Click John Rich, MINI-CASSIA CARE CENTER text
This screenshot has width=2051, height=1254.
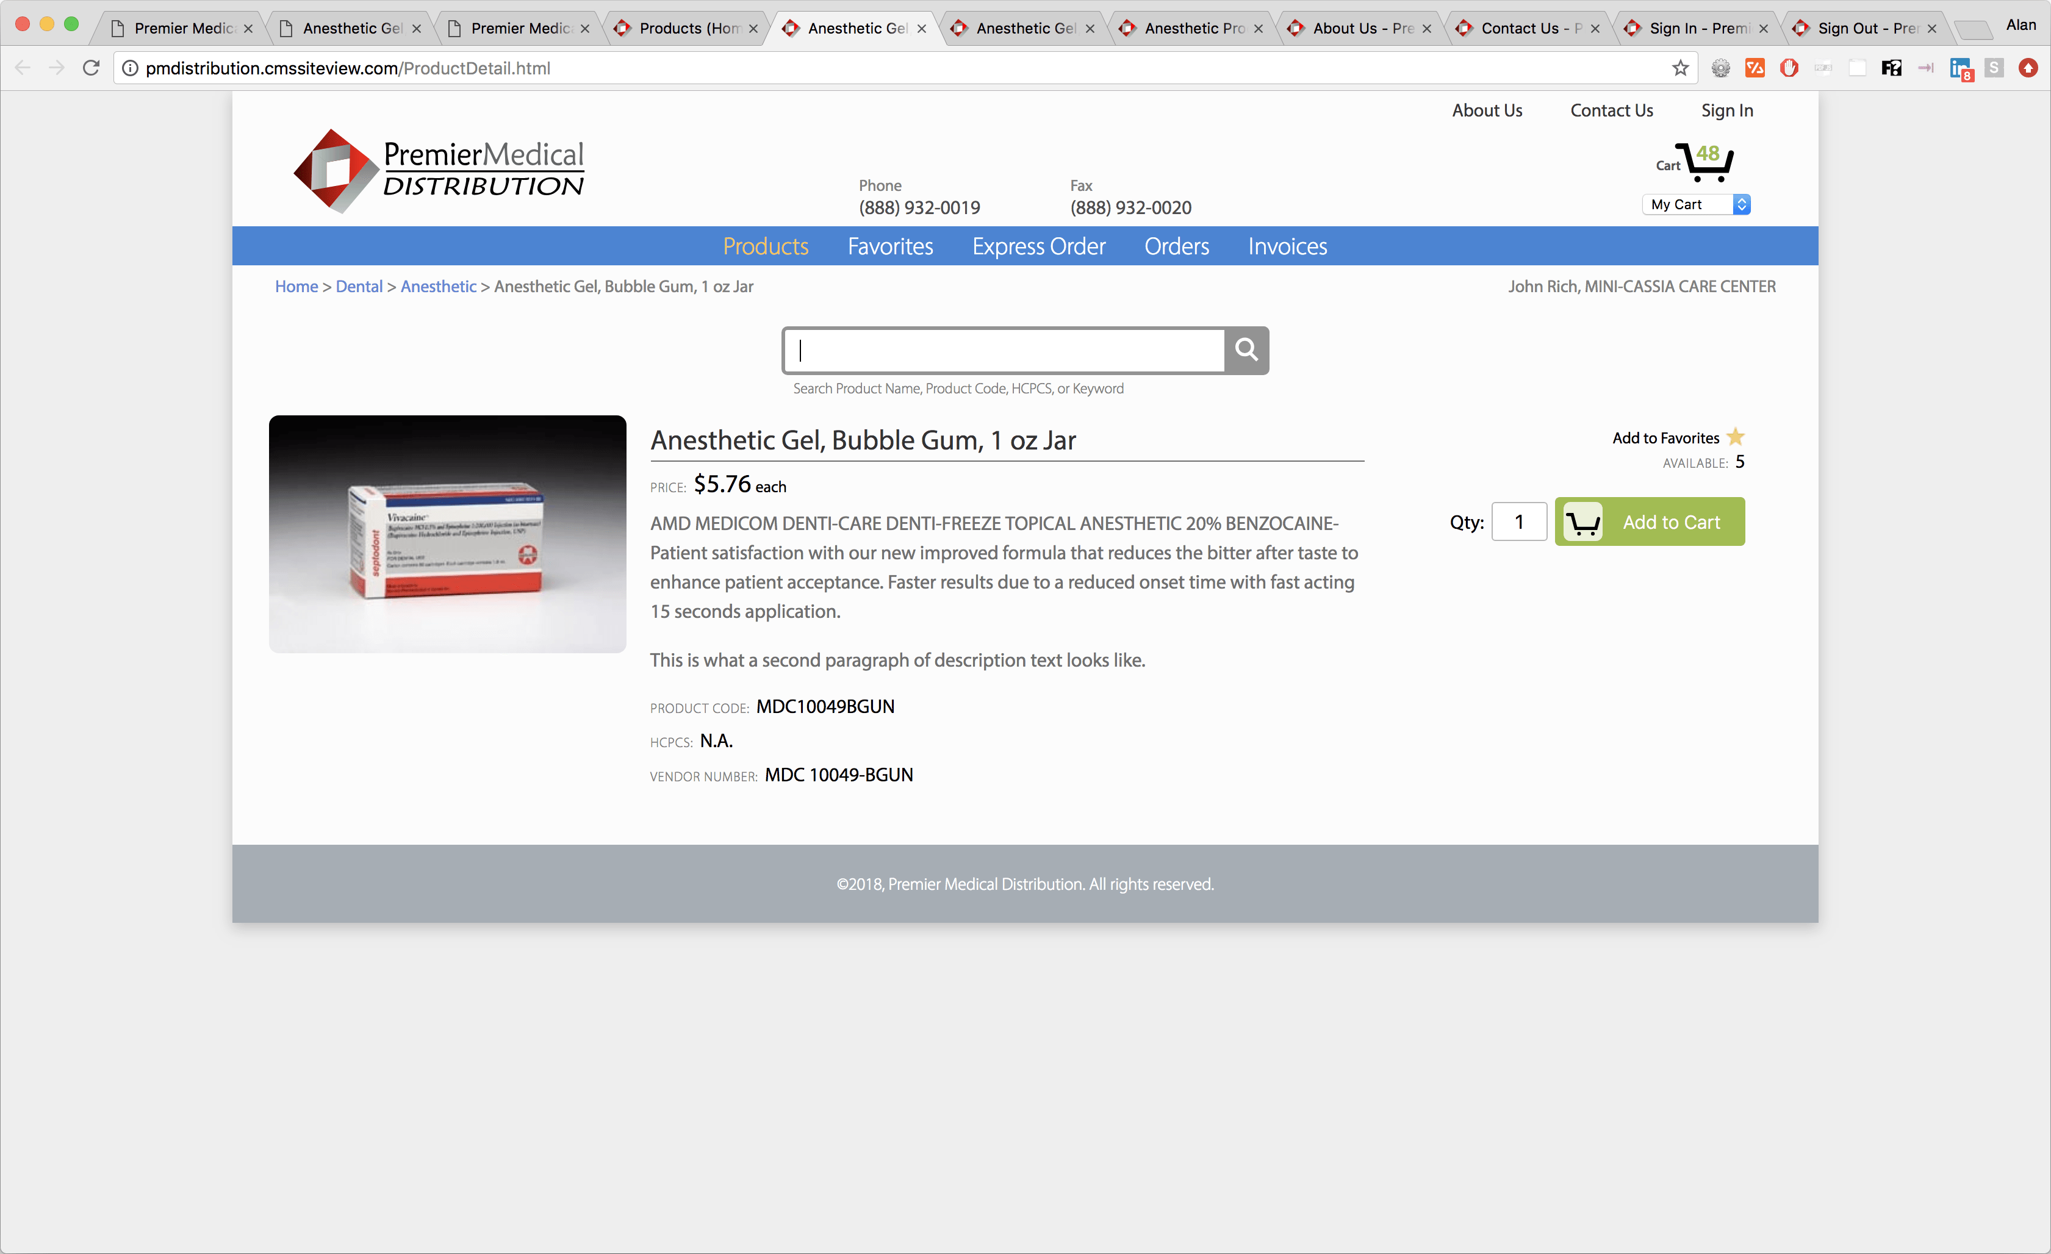click(1642, 286)
